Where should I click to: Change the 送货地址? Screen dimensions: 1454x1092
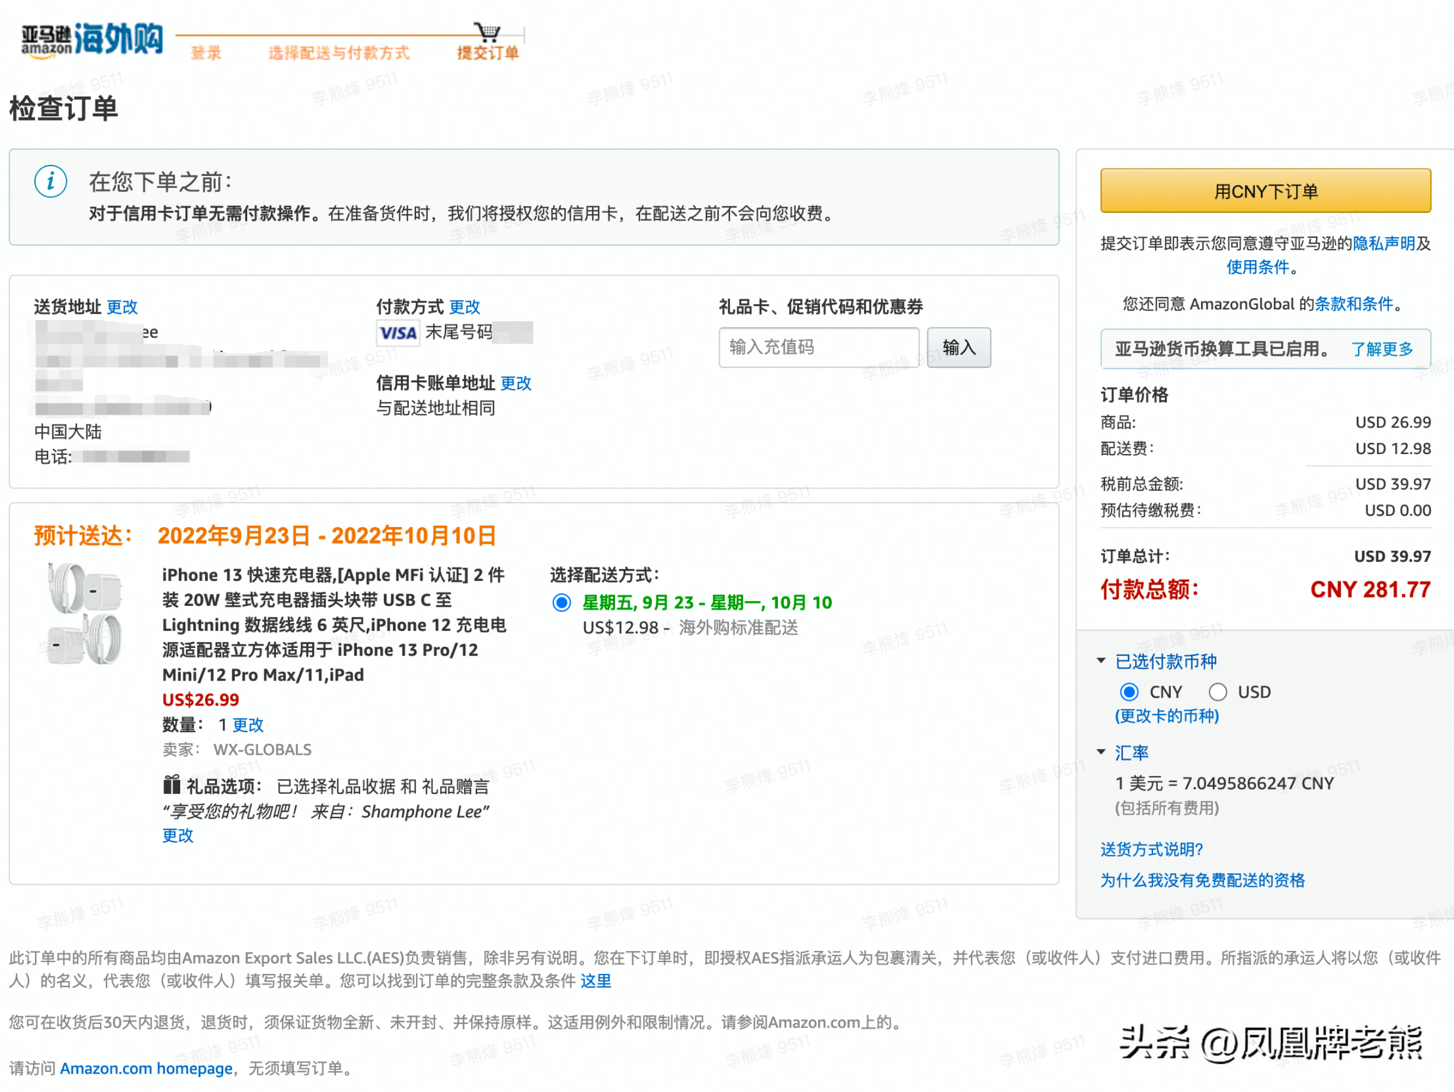point(122,306)
